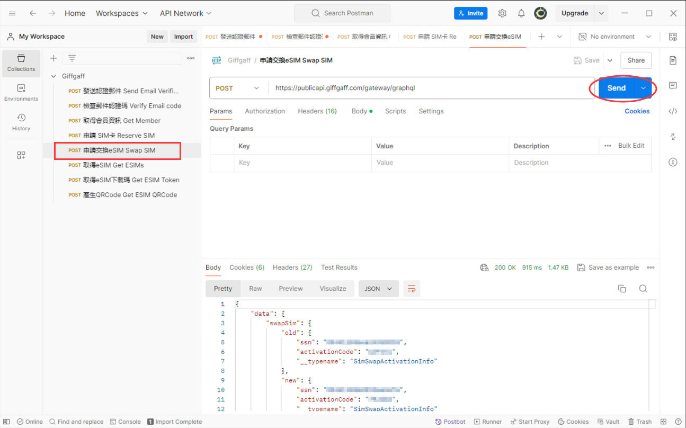Click the Search Postman field
Screen dimensions: 686x428
(x=342, y=13)
